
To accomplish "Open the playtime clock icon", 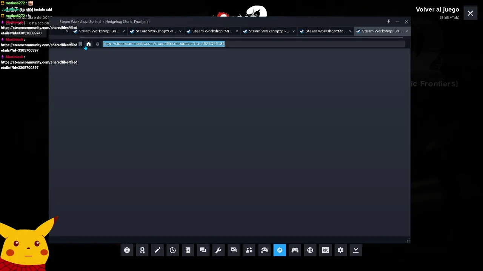I will point(173,250).
